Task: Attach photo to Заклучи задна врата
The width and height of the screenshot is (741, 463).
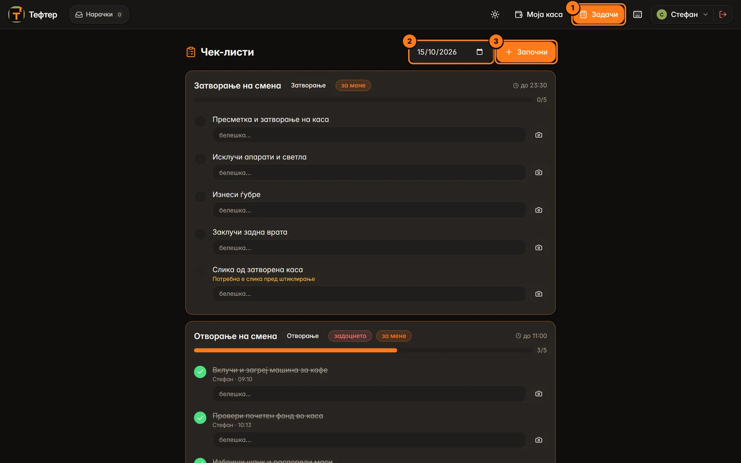Action: [539, 247]
